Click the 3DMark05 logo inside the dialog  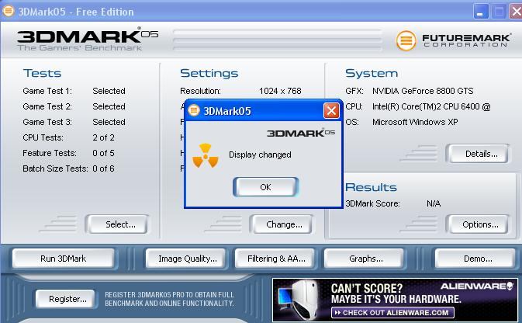coord(301,133)
